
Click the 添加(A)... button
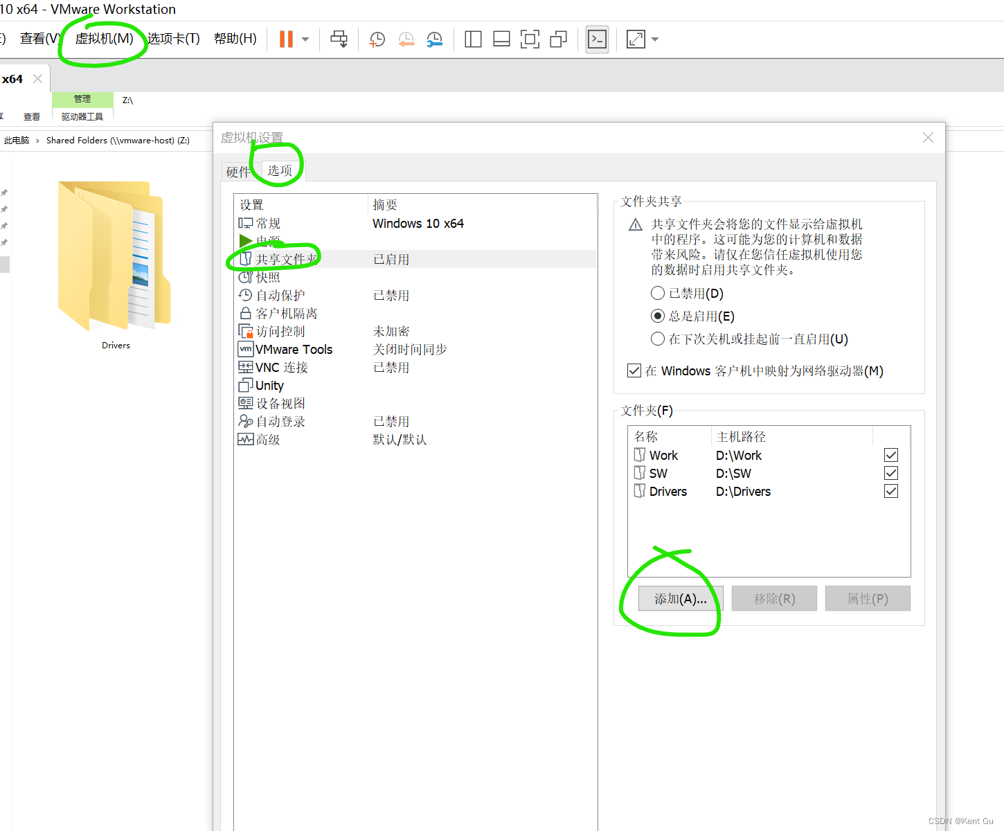[680, 598]
